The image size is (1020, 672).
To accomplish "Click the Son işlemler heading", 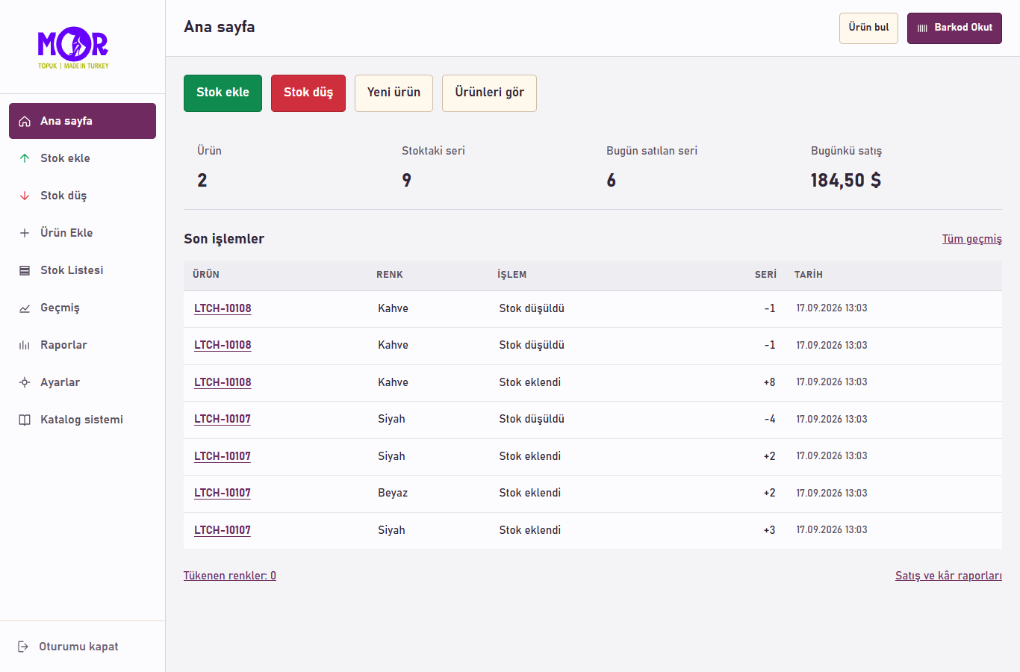I will point(224,239).
